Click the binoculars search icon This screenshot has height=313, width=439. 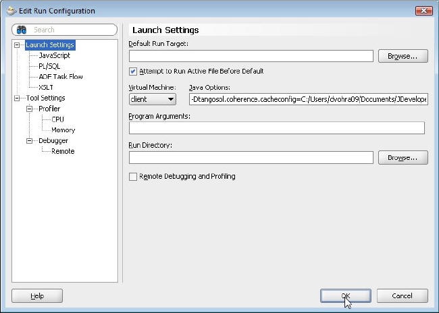[x=22, y=30]
